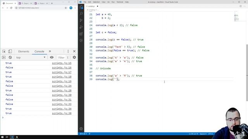Open the Terminal menu in VS Code
This screenshot has width=248, height=139.
click(x=120, y=2)
